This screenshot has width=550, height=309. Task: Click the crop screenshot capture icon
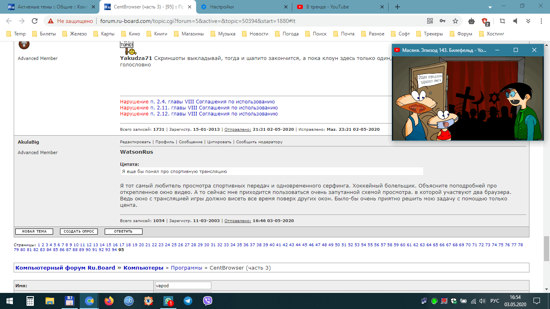[502, 21]
